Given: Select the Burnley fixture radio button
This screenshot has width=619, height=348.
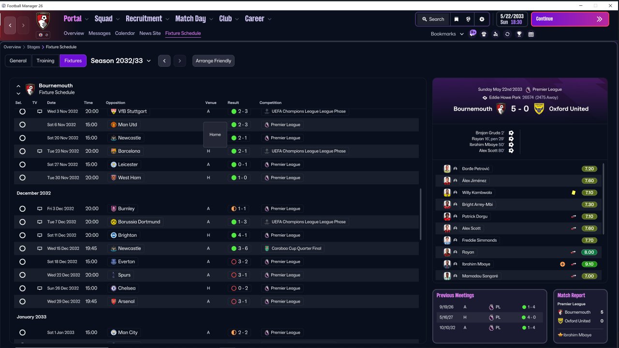Looking at the screenshot, I should click(x=22, y=209).
